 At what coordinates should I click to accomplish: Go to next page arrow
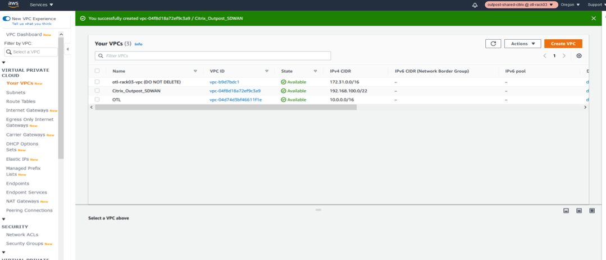pos(564,55)
